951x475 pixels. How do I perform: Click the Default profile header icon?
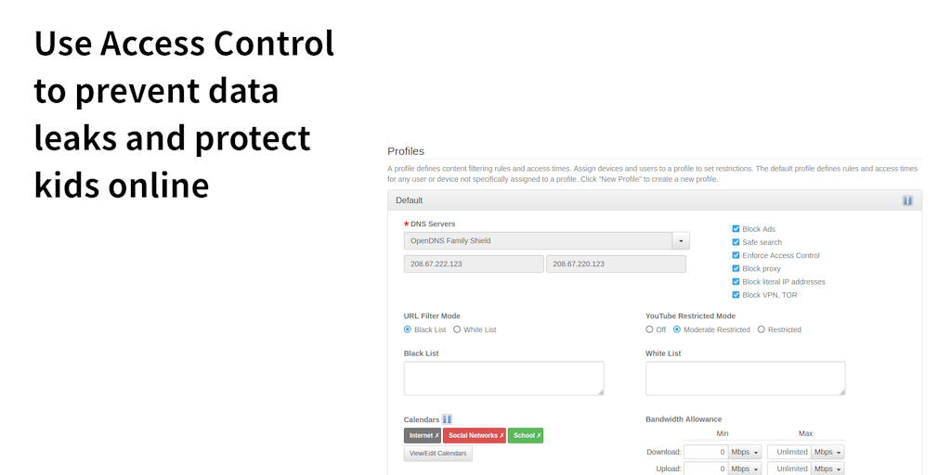point(907,200)
